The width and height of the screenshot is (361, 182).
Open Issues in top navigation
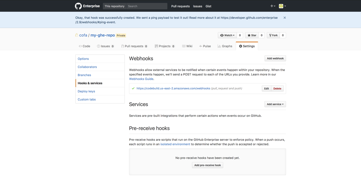198,6
